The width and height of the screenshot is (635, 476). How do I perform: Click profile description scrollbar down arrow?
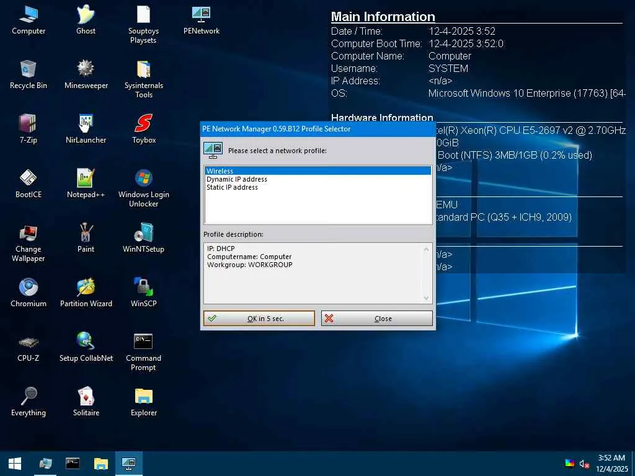click(x=426, y=298)
